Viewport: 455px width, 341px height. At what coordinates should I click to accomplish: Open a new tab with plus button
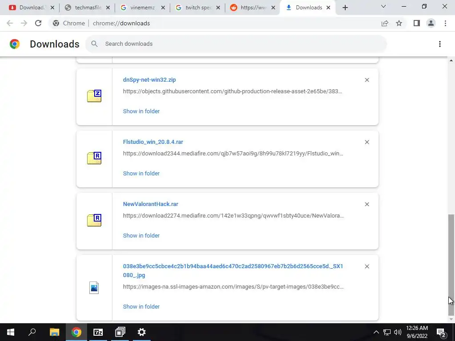click(x=345, y=8)
